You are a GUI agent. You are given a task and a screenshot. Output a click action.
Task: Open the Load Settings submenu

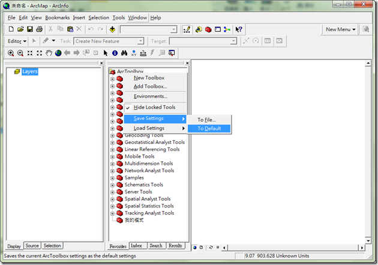[x=155, y=128]
